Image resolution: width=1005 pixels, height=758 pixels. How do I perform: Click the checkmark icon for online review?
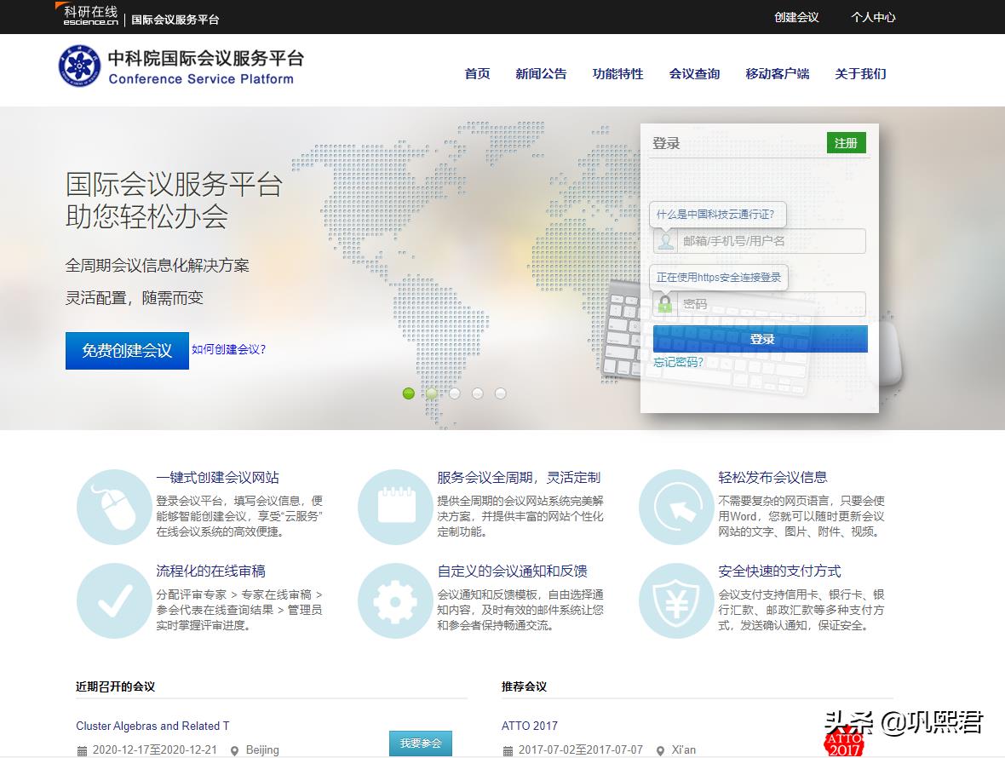click(x=114, y=601)
